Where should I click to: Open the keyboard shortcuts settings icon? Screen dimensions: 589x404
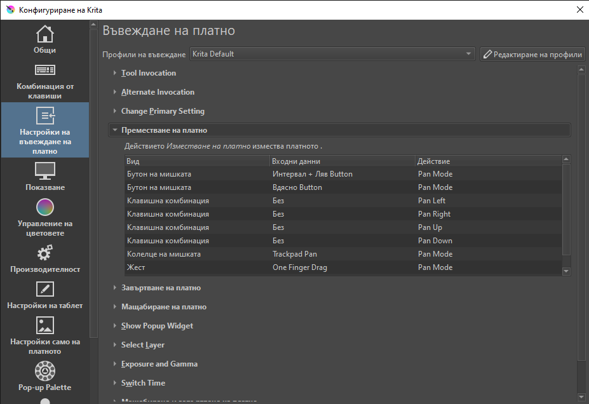click(x=44, y=71)
